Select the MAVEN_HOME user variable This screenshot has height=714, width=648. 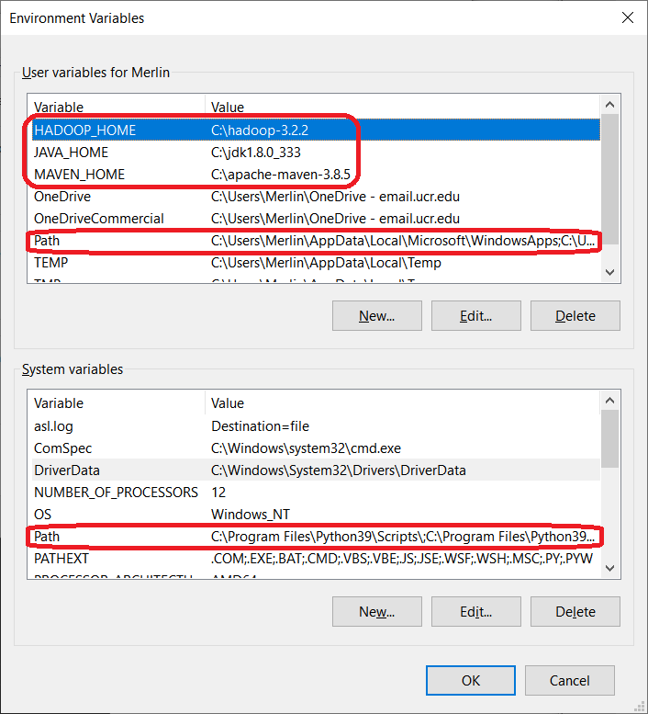[316, 175]
